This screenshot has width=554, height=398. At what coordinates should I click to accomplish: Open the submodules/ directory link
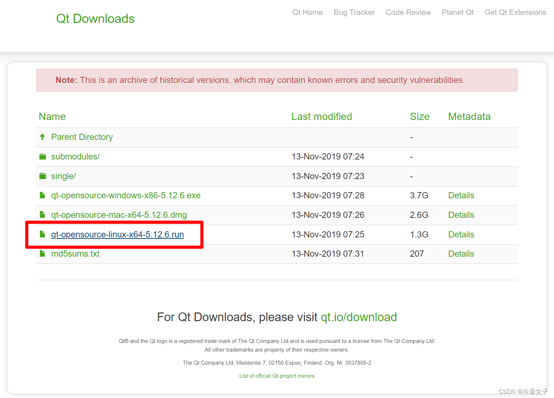[x=75, y=156]
